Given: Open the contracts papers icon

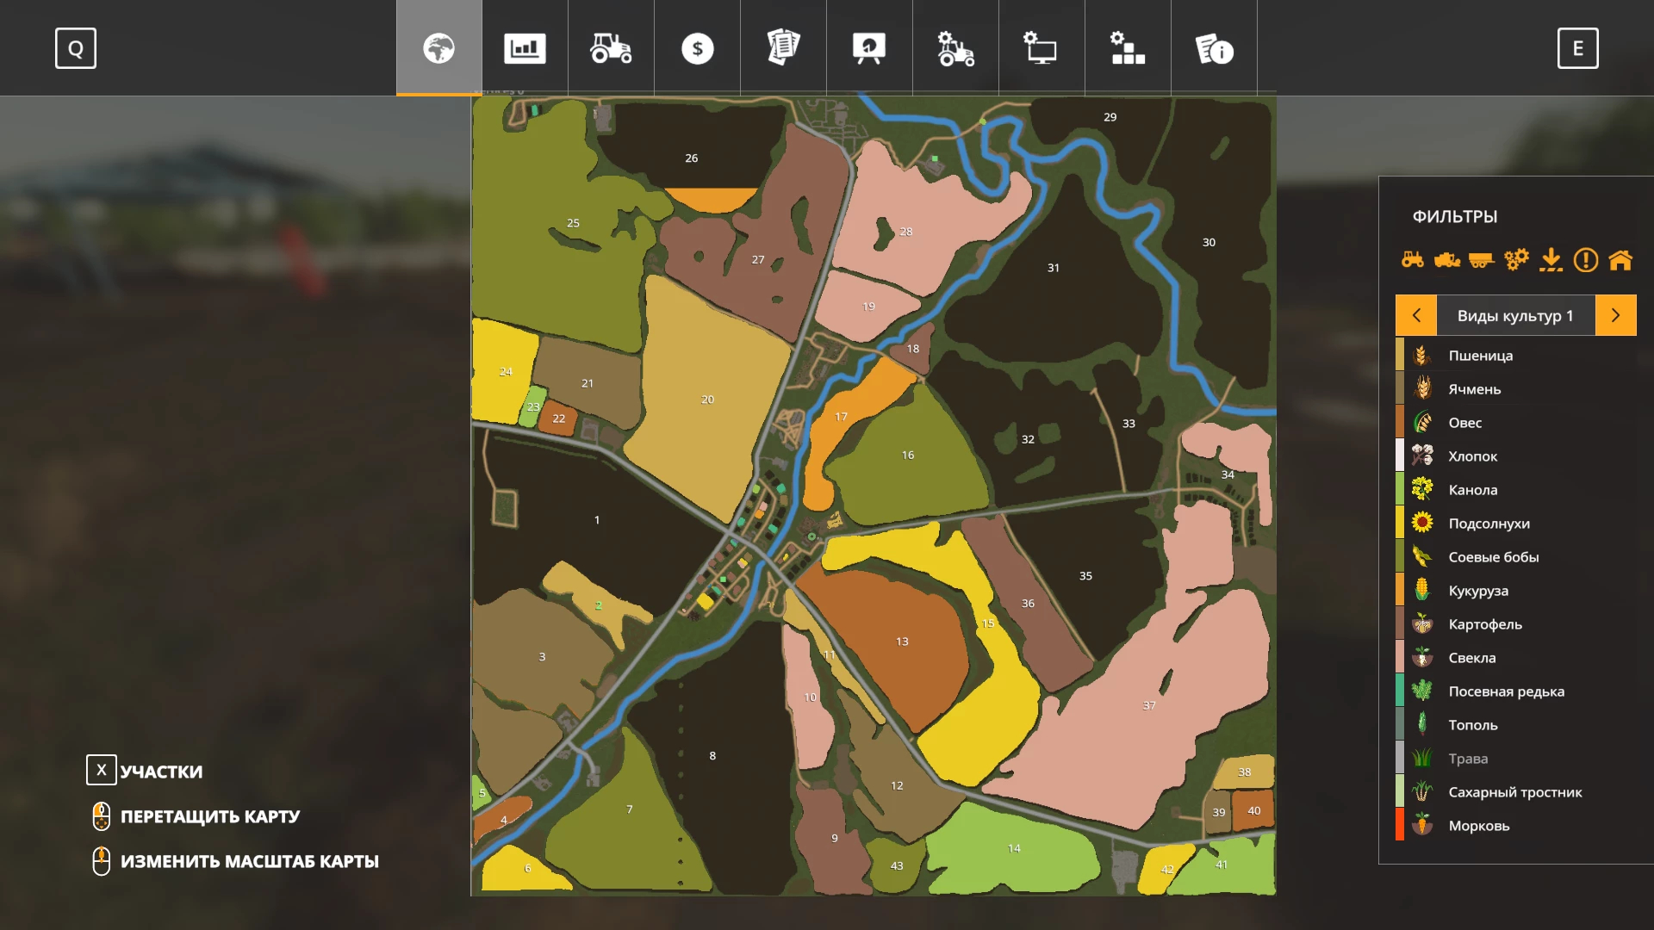Looking at the screenshot, I should (783, 48).
